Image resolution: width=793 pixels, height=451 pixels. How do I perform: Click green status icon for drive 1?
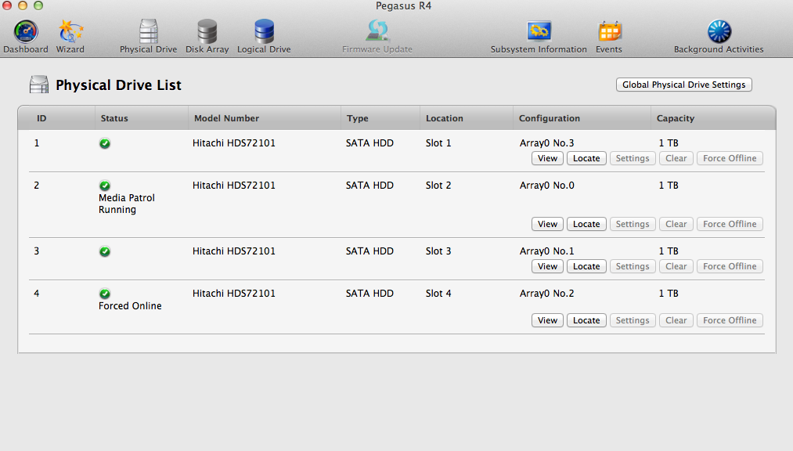(x=105, y=143)
